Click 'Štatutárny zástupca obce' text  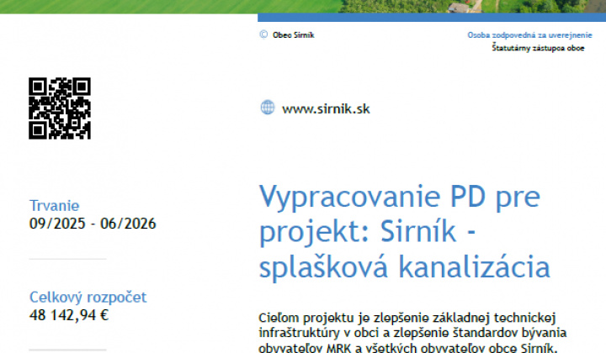pyautogui.click(x=538, y=48)
